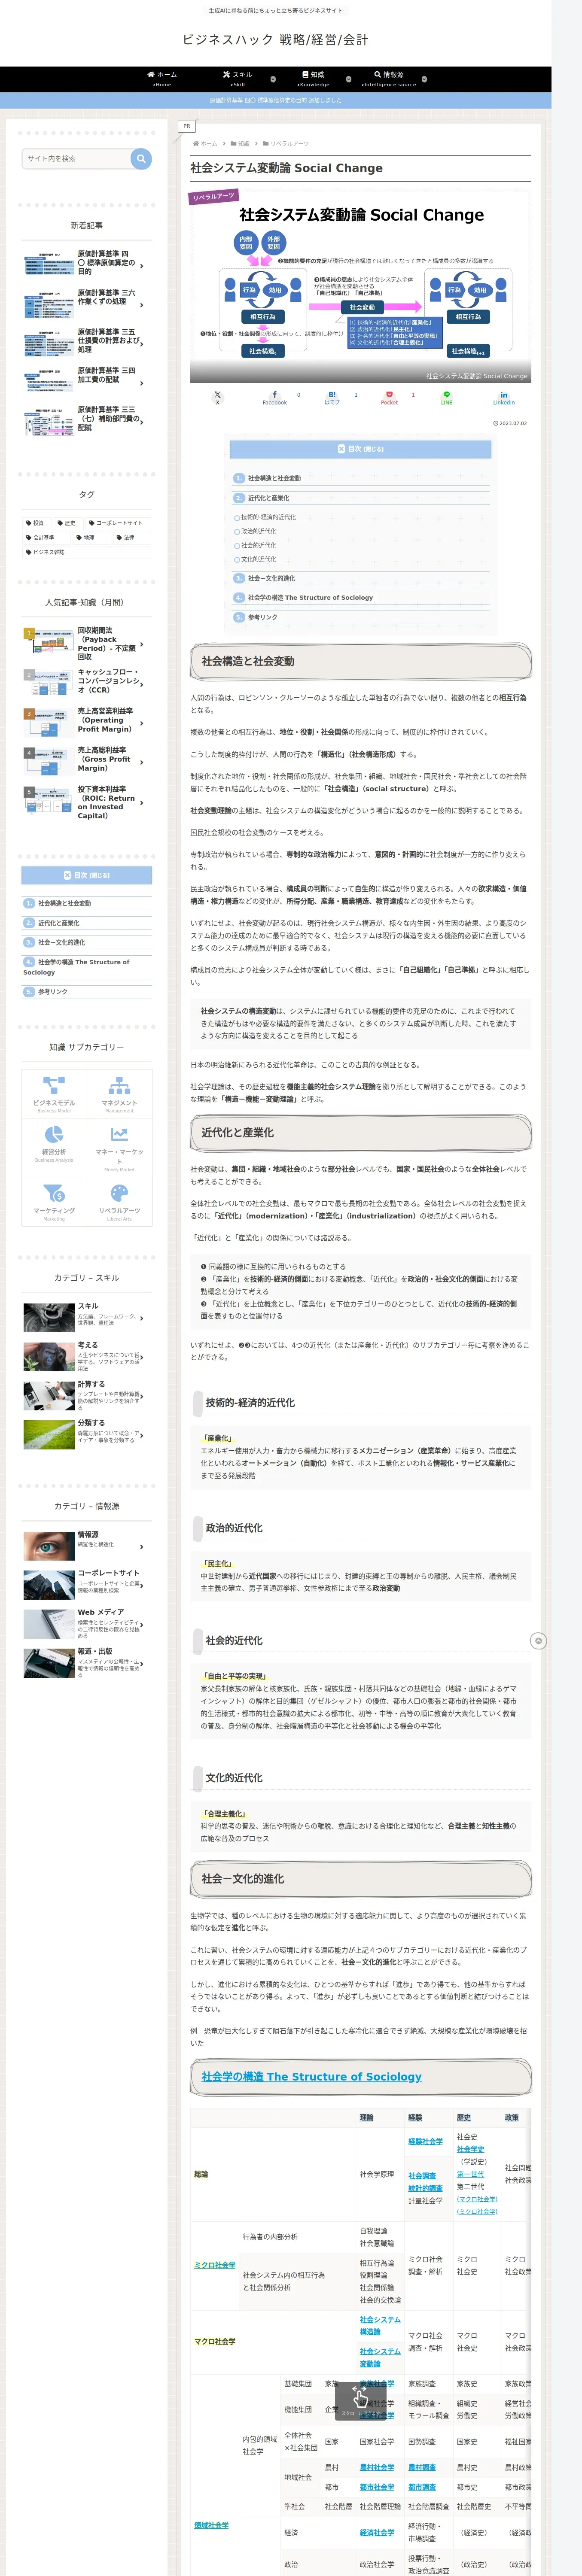Share the article on Facebook

pos(274,397)
